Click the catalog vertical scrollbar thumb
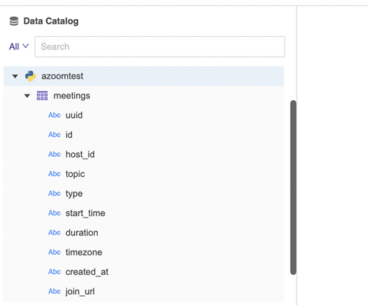This screenshot has height=305, width=368. click(293, 187)
